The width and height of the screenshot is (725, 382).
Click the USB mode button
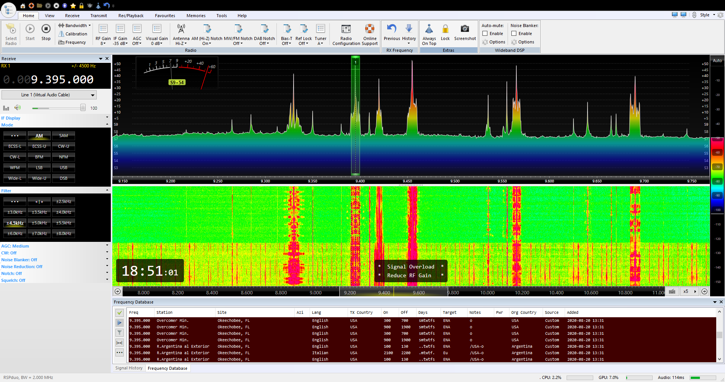tap(64, 168)
